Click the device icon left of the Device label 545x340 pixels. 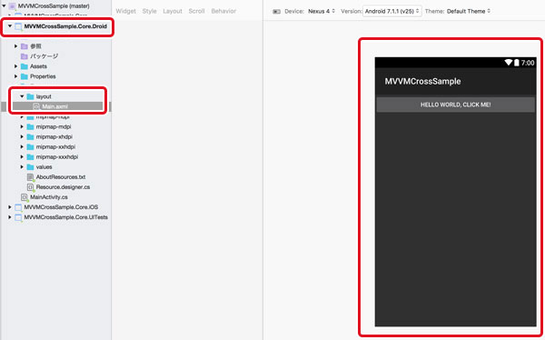coord(277,12)
